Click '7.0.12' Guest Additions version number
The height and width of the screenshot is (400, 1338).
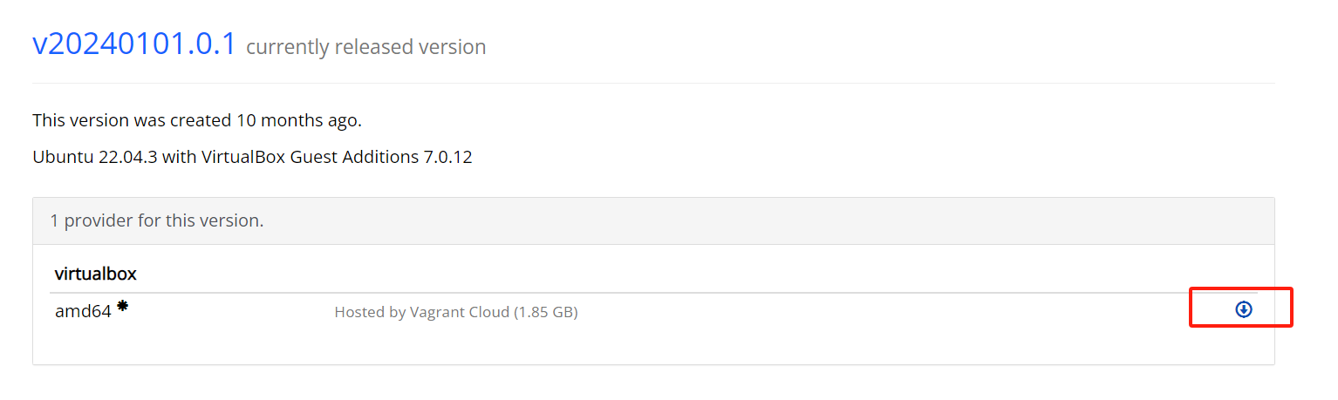point(448,158)
